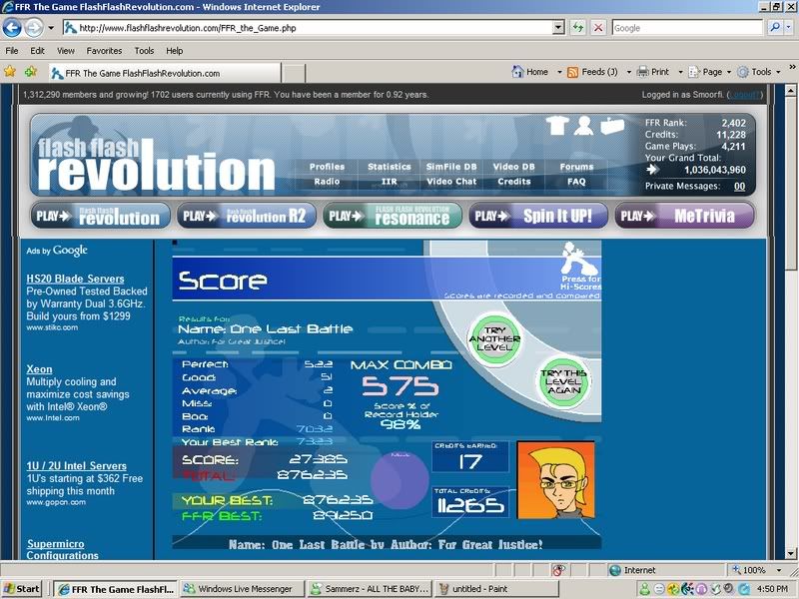Click the Windows Start button
This screenshot has width=799, height=599.
[x=21, y=589]
